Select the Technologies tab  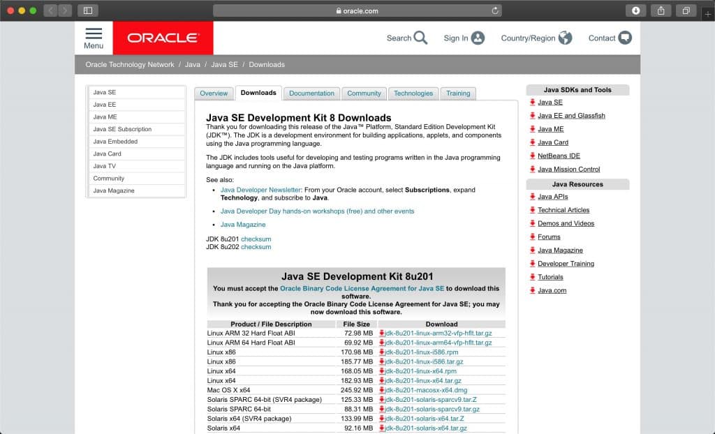click(413, 93)
